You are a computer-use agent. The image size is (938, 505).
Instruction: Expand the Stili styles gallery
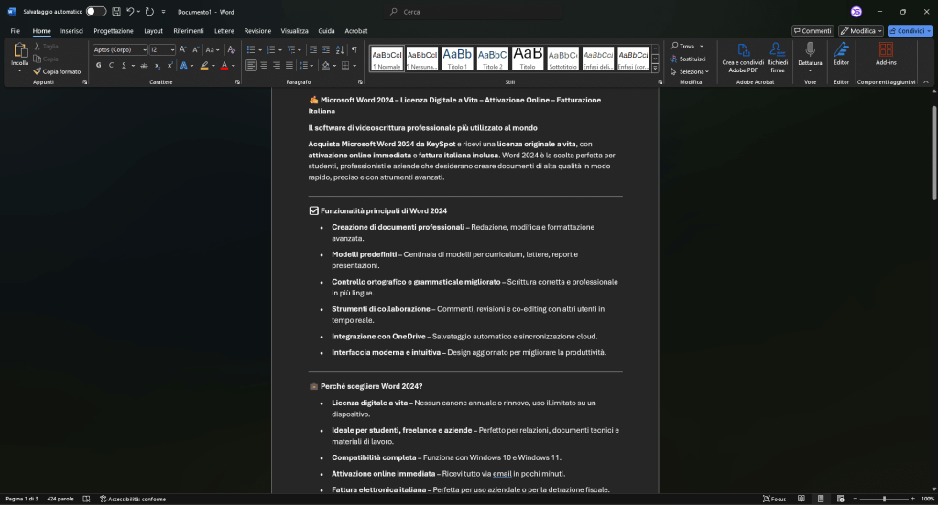[x=656, y=68]
